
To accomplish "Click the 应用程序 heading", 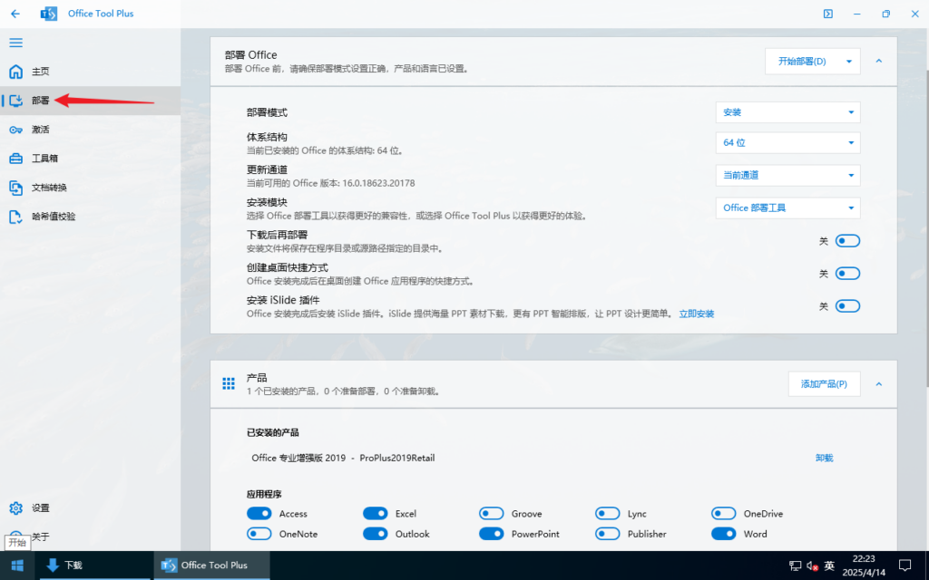I will [x=264, y=494].
